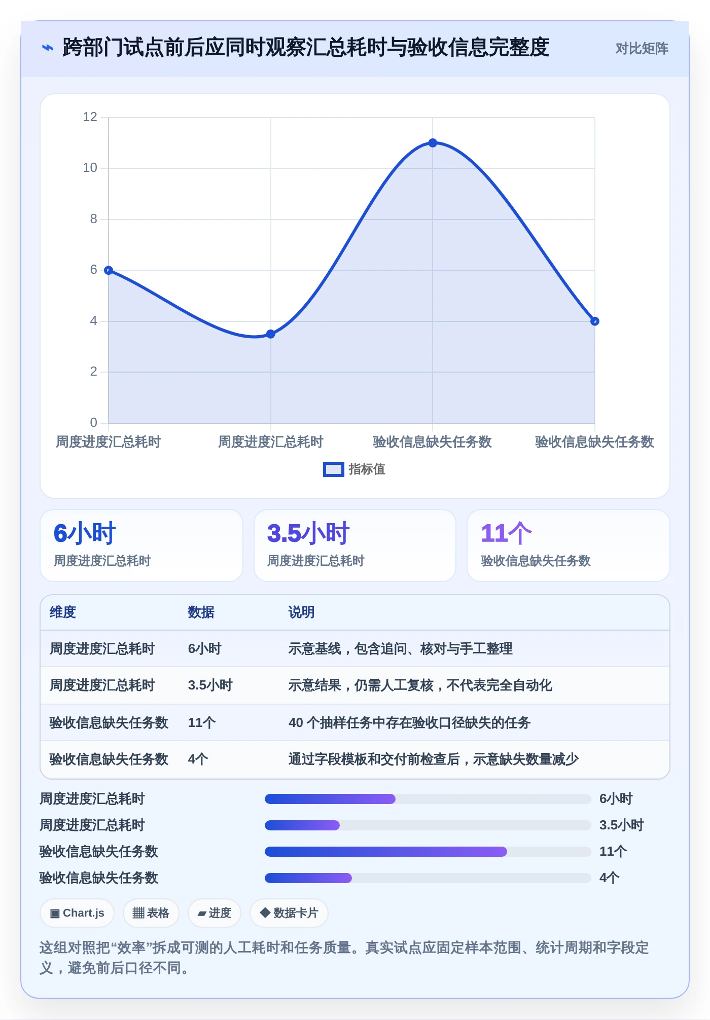Click the text 40 个抽样任务中存在验收口径缺失的任务
The height and width of the screenshot is (1020, 710).
410,723
